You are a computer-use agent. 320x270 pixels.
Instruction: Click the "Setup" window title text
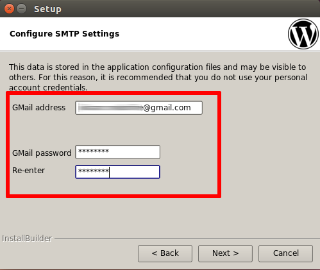(x=47, y=9)
